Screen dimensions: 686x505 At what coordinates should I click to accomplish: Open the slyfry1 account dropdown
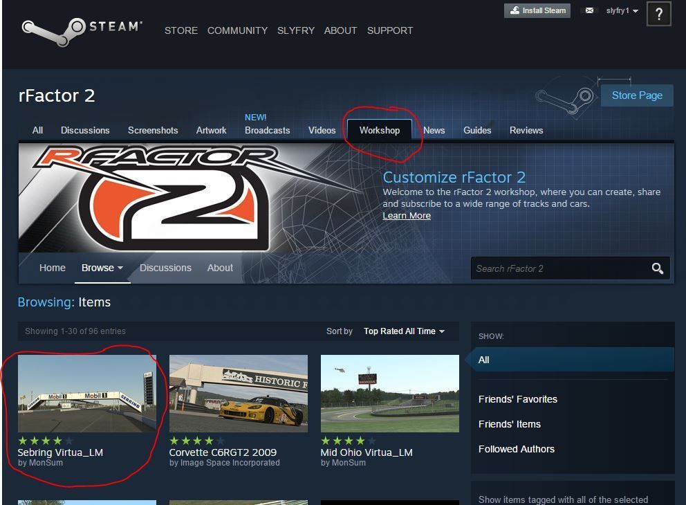[622, 10]
